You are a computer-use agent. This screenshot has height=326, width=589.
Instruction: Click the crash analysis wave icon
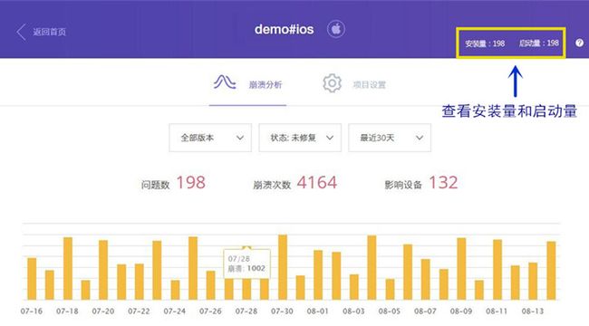[x=225, y=81]
